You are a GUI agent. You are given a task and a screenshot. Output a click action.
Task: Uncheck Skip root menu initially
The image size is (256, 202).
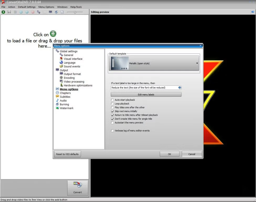(112, 111)
